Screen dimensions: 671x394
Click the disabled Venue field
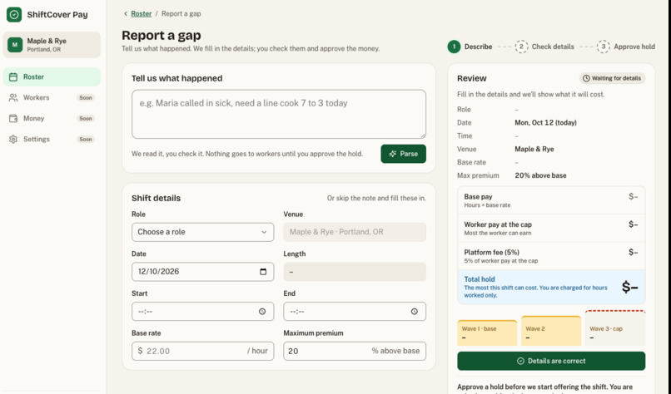click(x=355, y=232)
